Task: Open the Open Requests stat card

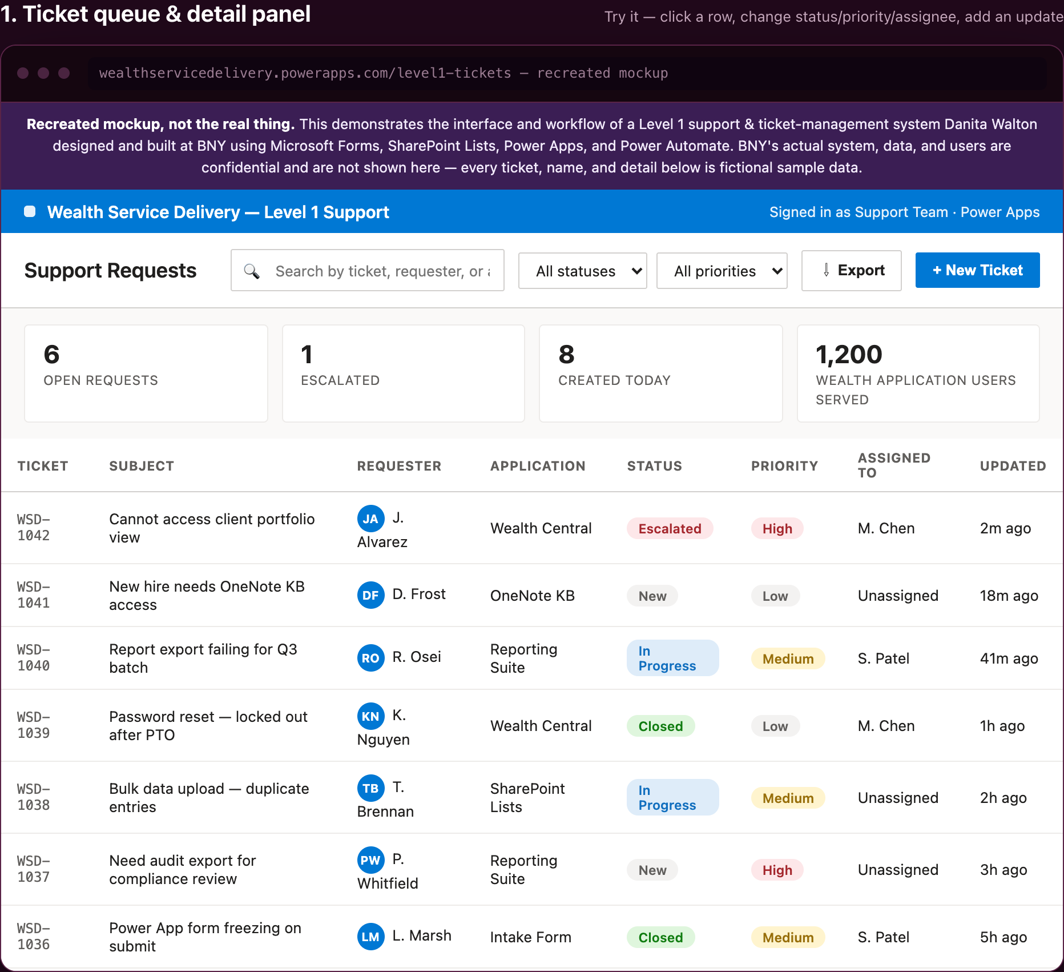Action: [x=146, y=373]
